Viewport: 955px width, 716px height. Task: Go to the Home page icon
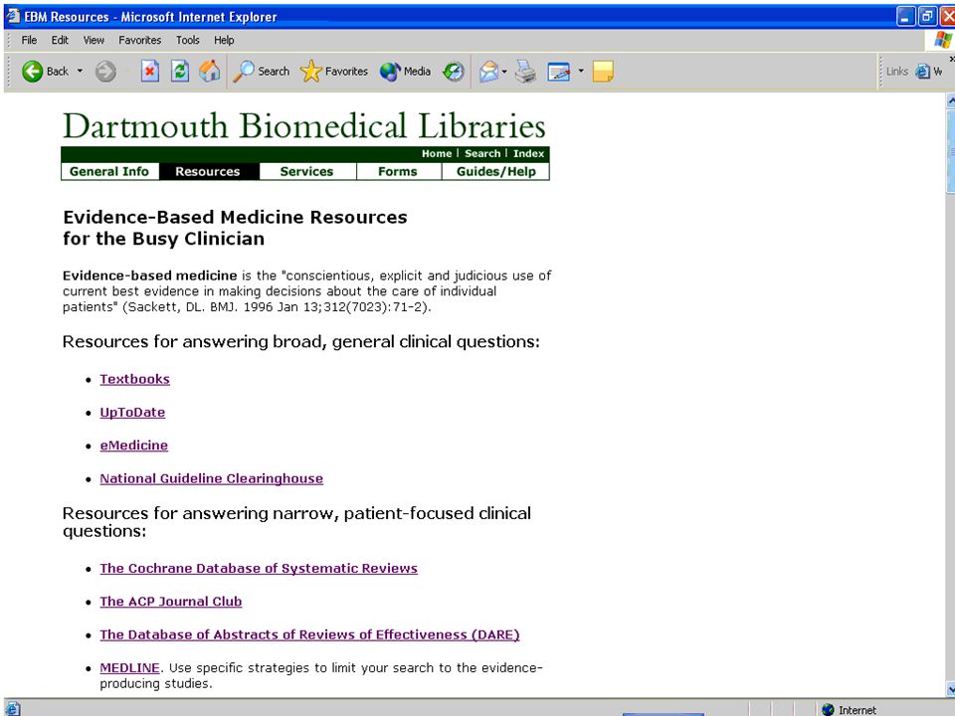tap(210, 72)
